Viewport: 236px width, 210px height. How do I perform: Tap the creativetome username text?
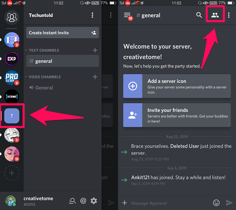click(x=38, y=199)
